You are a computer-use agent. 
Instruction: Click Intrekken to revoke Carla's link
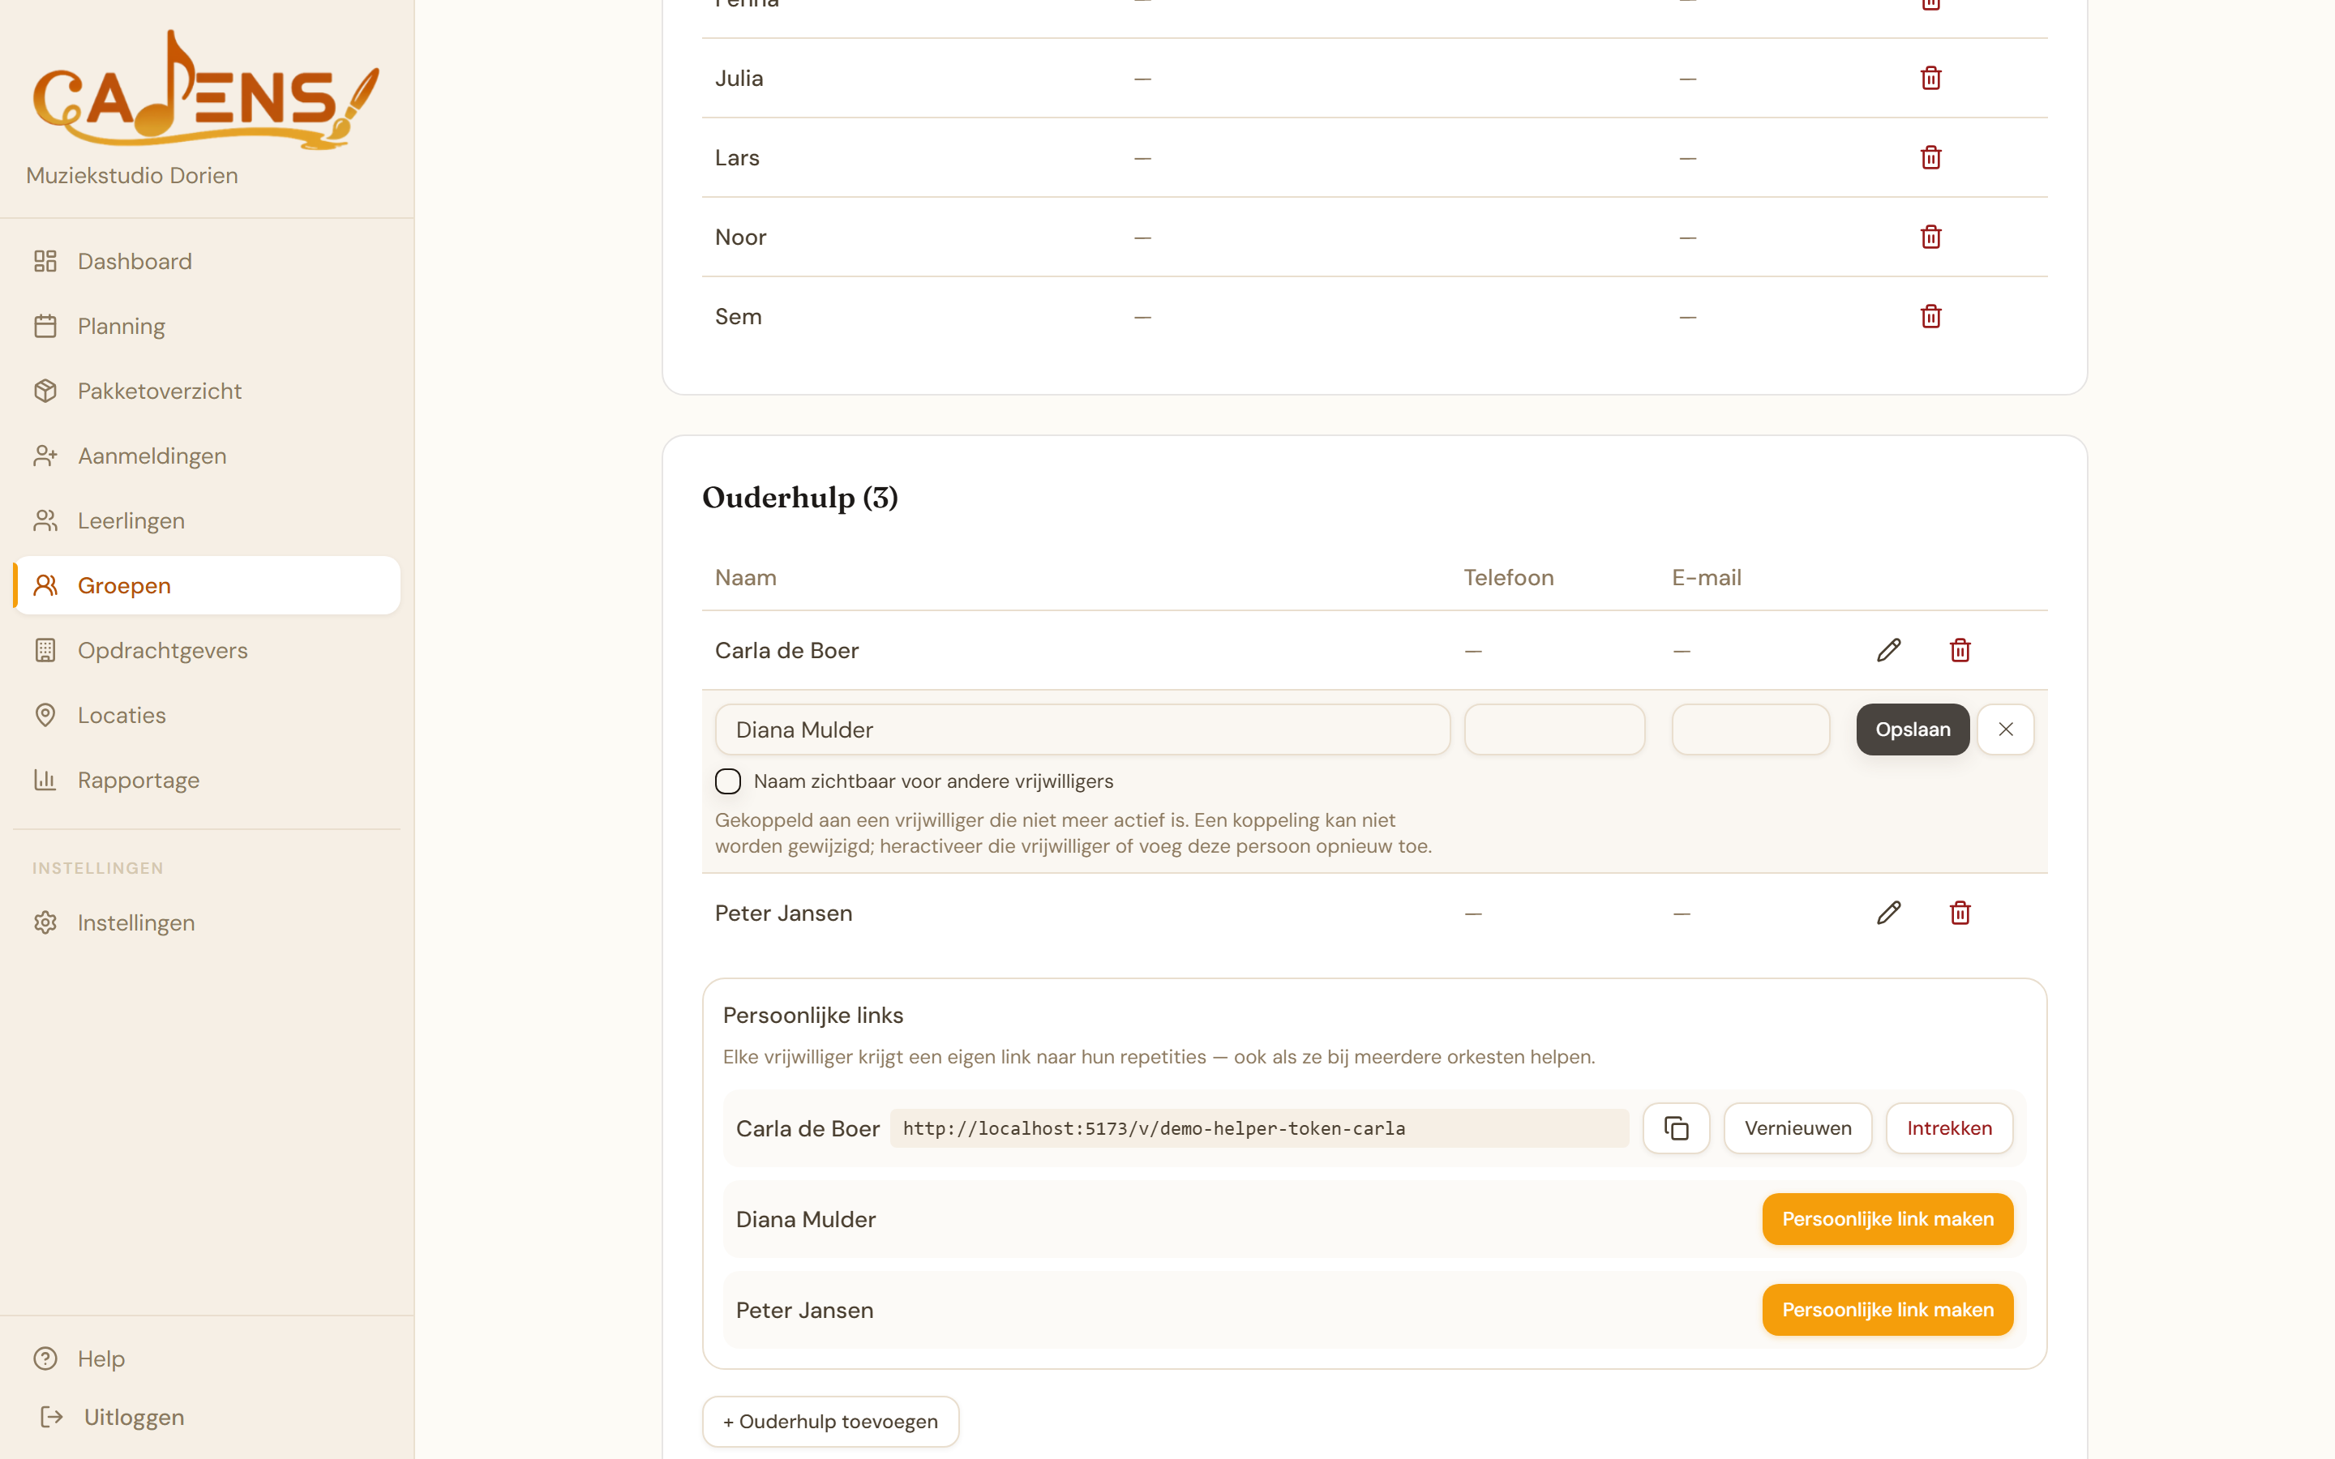[x=1949, y=1128]
